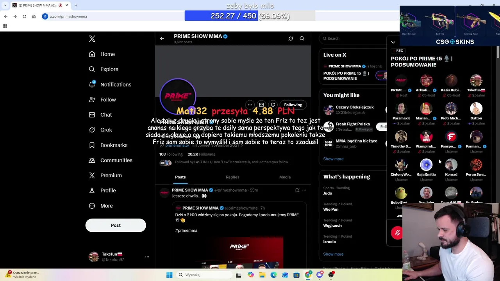Click the Fansportu listener avatar in Space

click(451, 137)
